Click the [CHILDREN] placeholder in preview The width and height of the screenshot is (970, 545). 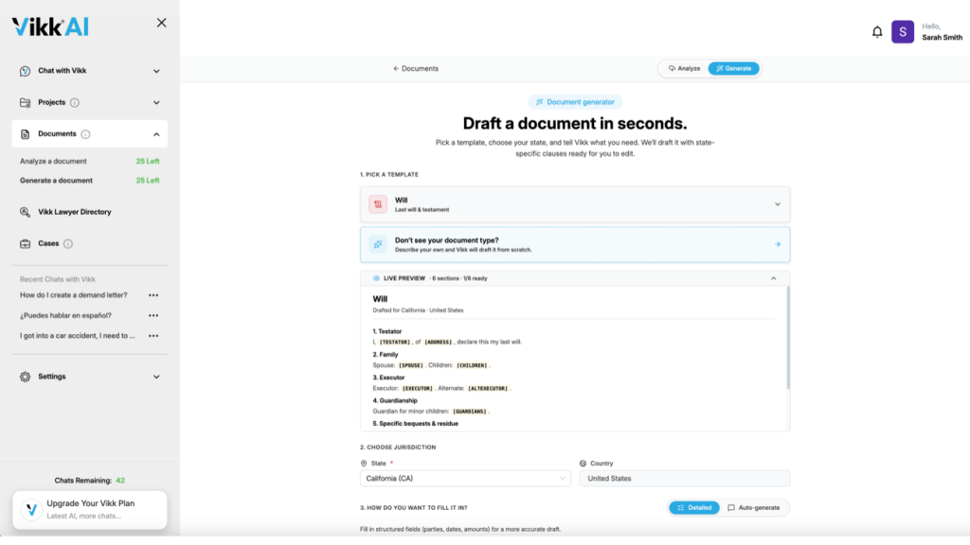pyautogui.click(x=472, y=366)
